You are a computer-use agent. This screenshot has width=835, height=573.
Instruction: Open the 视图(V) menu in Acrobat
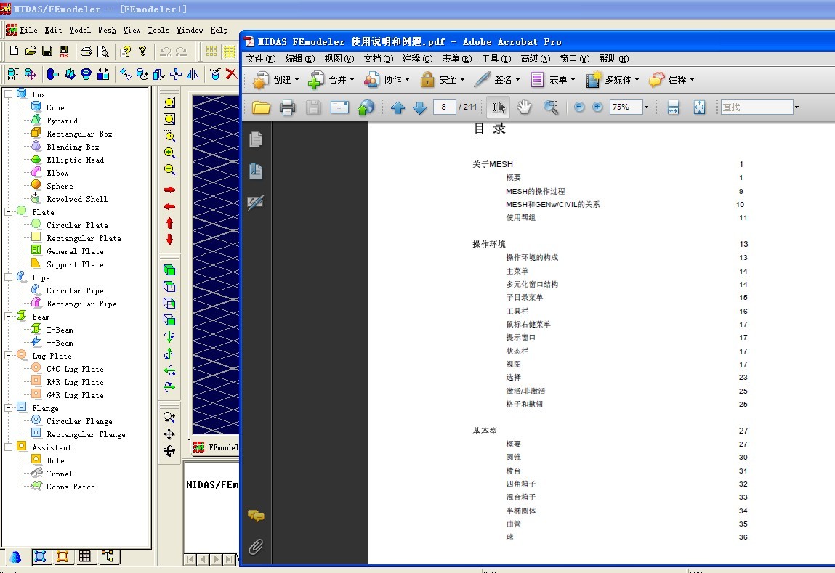pyautogui.click(x=339, y=59)
